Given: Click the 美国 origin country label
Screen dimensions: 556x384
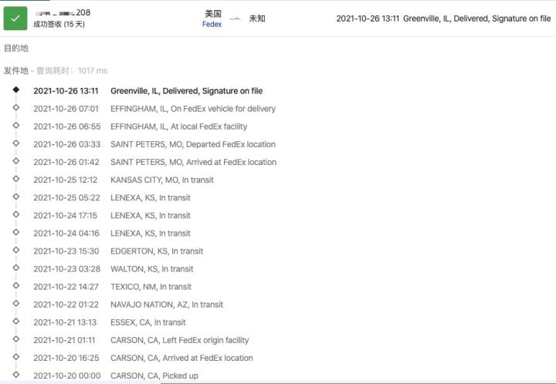Looking at the screenshot, I should (213, 13).
